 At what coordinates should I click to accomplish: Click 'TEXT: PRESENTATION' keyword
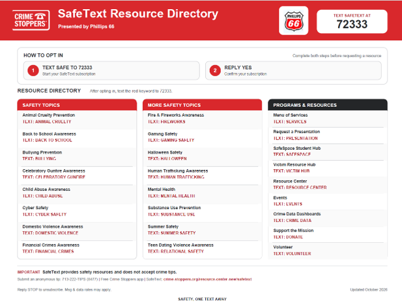[x=295, y=139]
